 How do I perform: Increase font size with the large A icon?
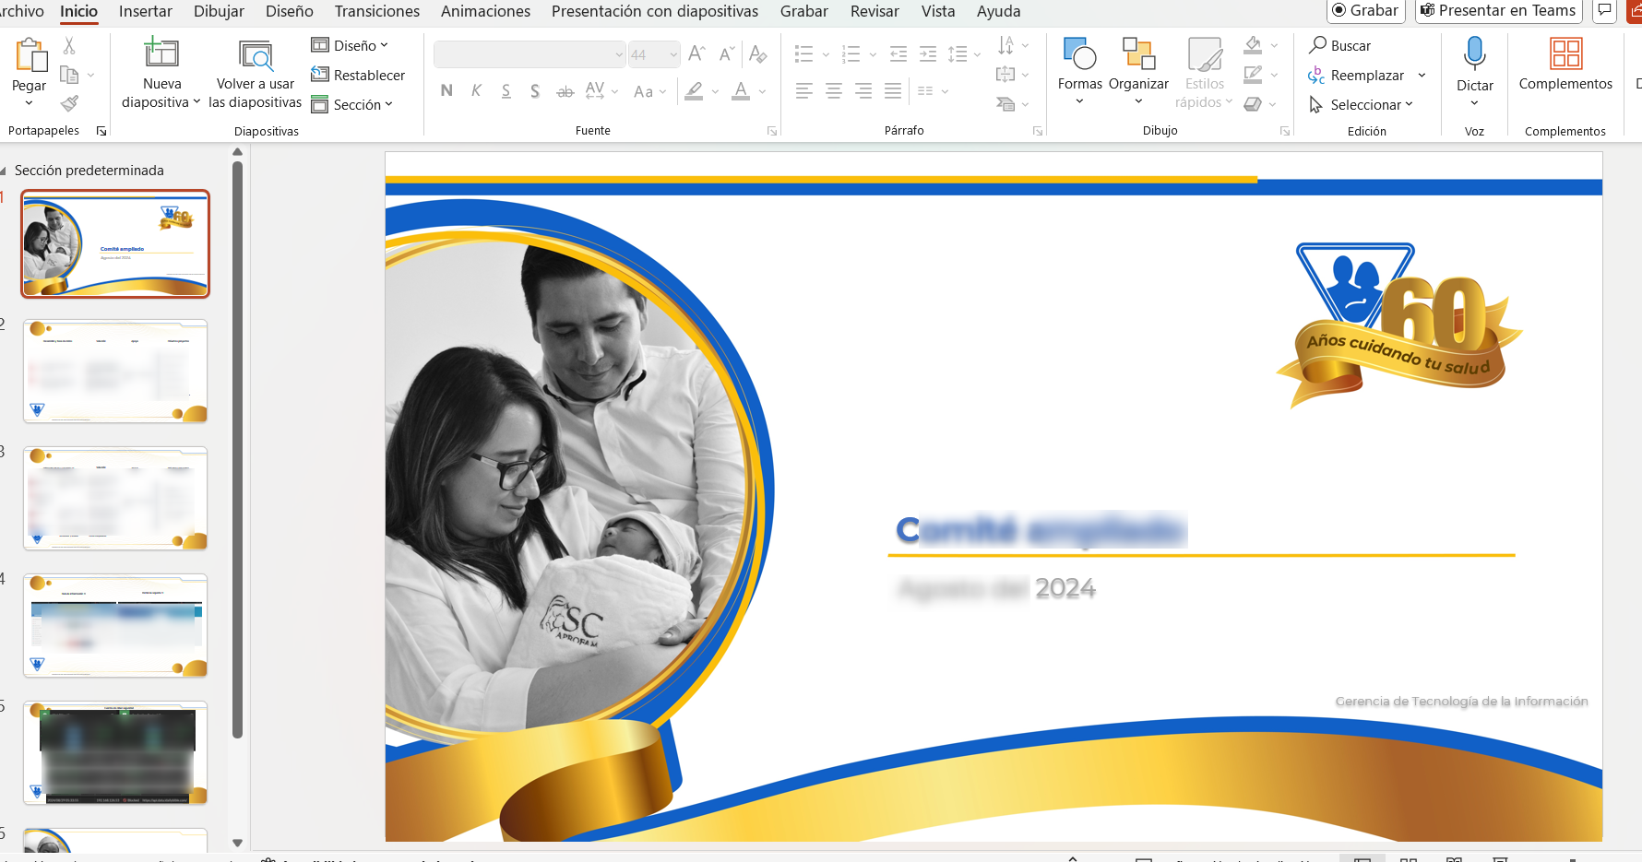[697, 54]
